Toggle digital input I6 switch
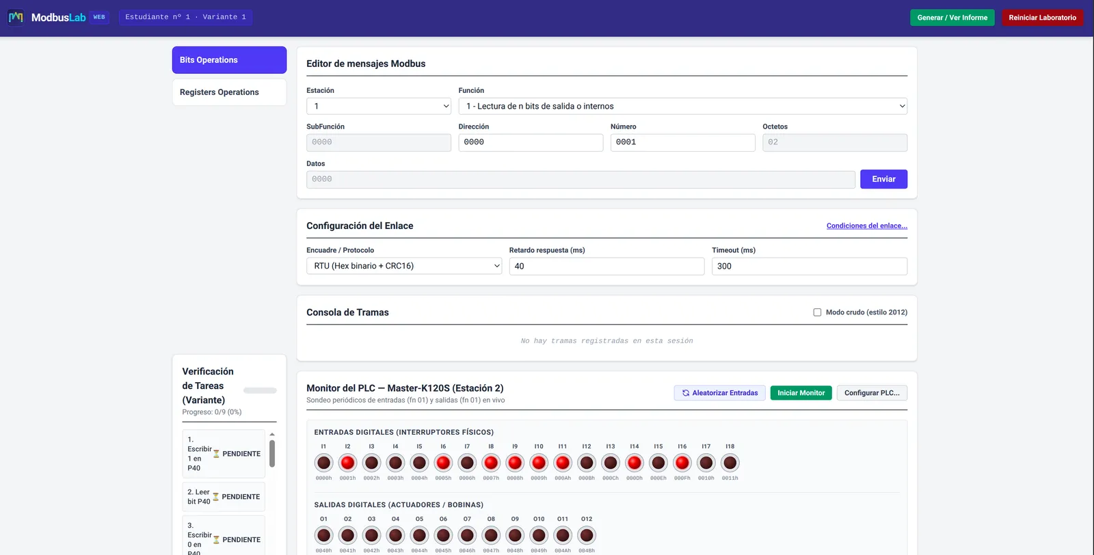 443,463
